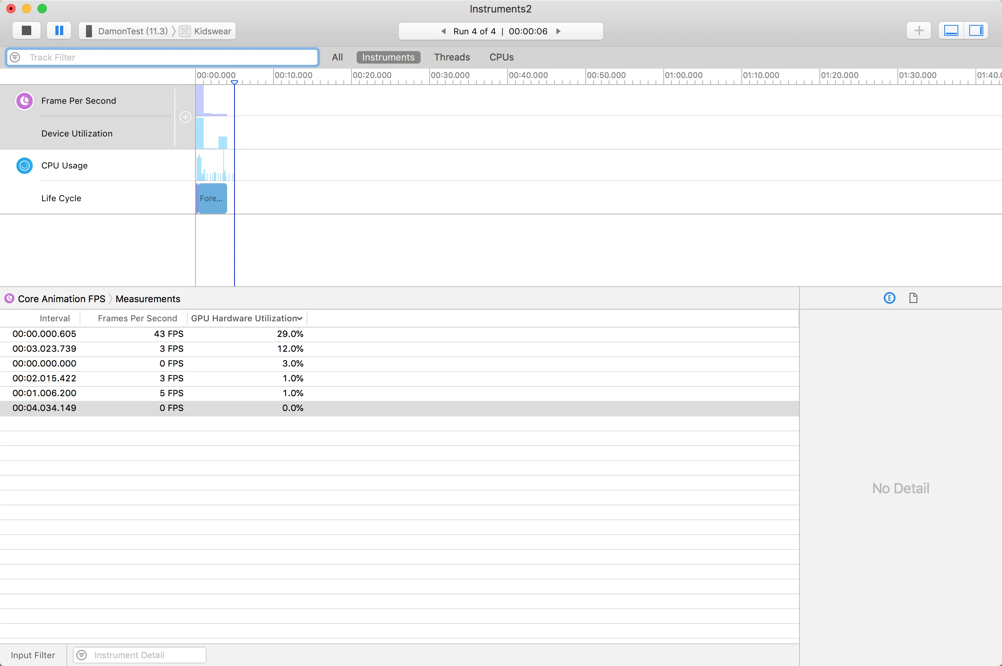
Task: Click the timeline playhead marker
Action: tap(234, 82)
